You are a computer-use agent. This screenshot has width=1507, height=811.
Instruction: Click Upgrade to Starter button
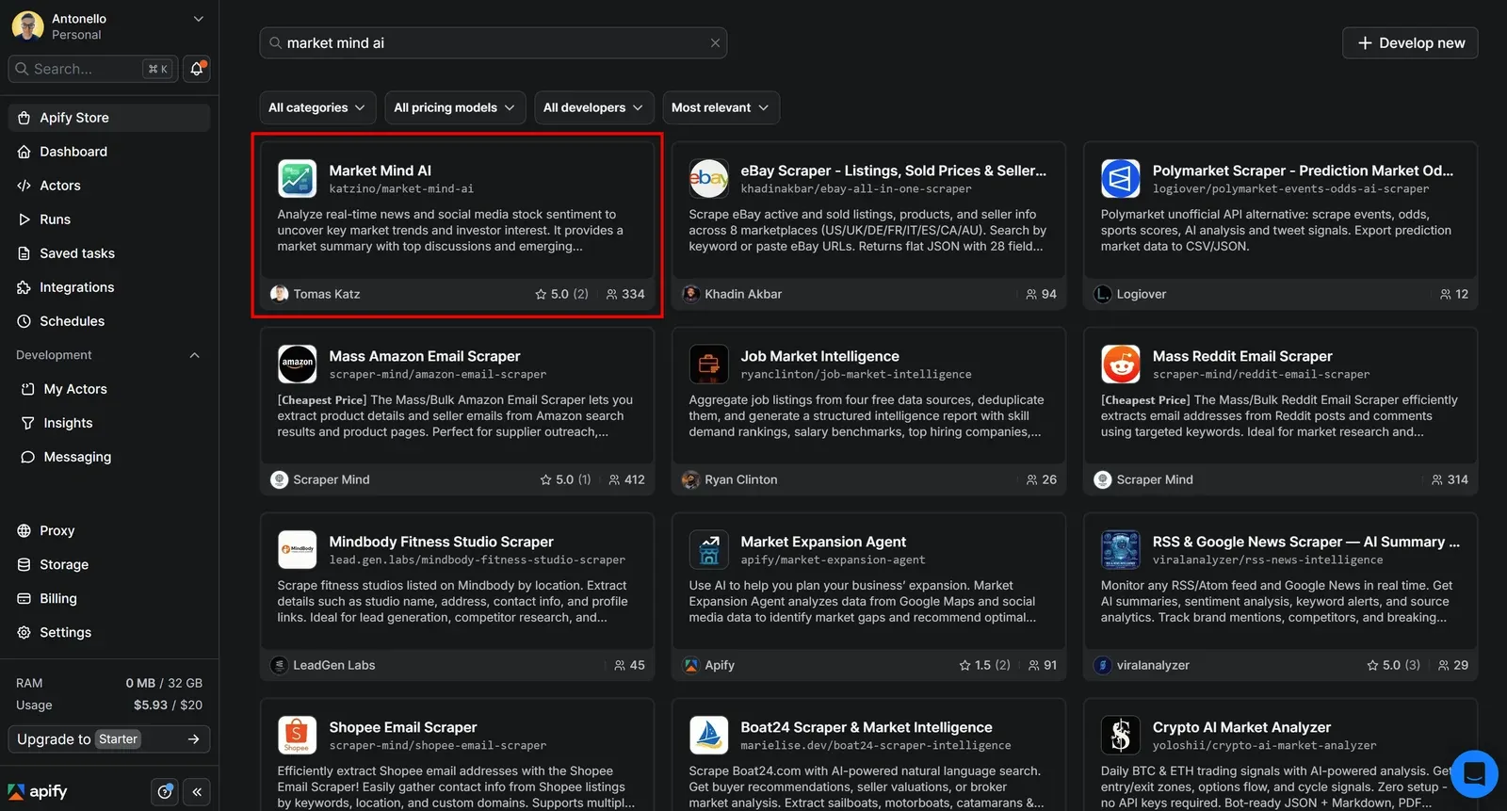109,739
